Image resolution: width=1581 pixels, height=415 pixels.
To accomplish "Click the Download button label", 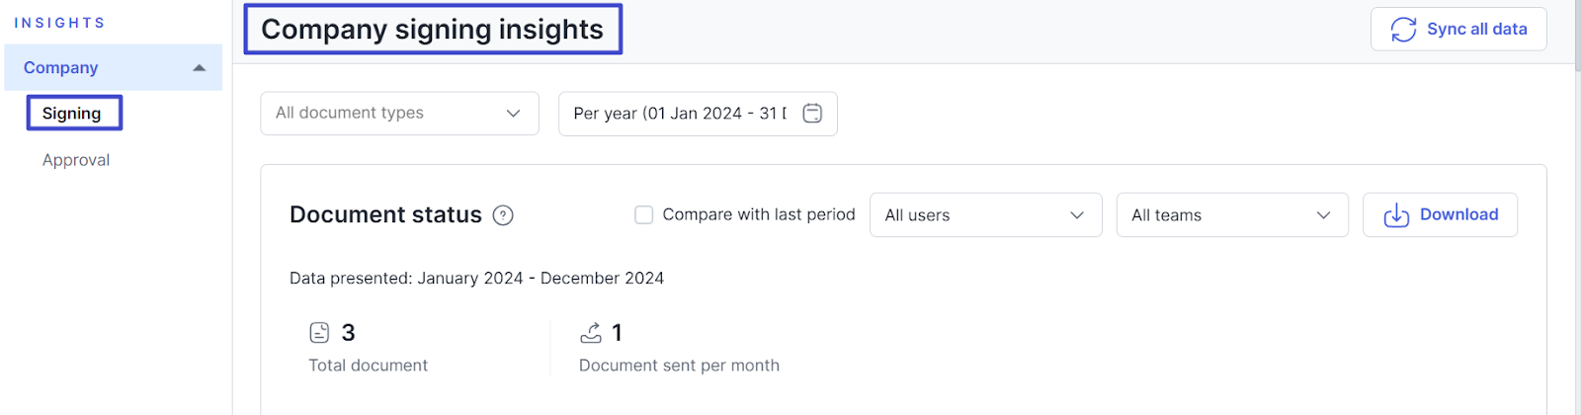I will click(x=1458, y=214).
